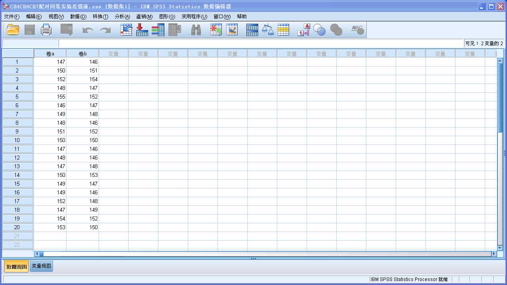Click the Save file toolbar icon
The image size is (507, 285).
30,30
